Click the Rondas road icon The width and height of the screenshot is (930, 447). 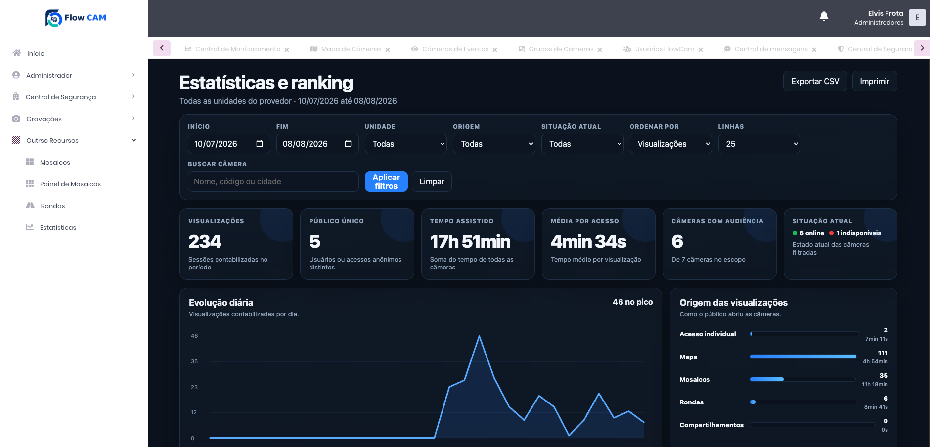click(x=30, y=205)
